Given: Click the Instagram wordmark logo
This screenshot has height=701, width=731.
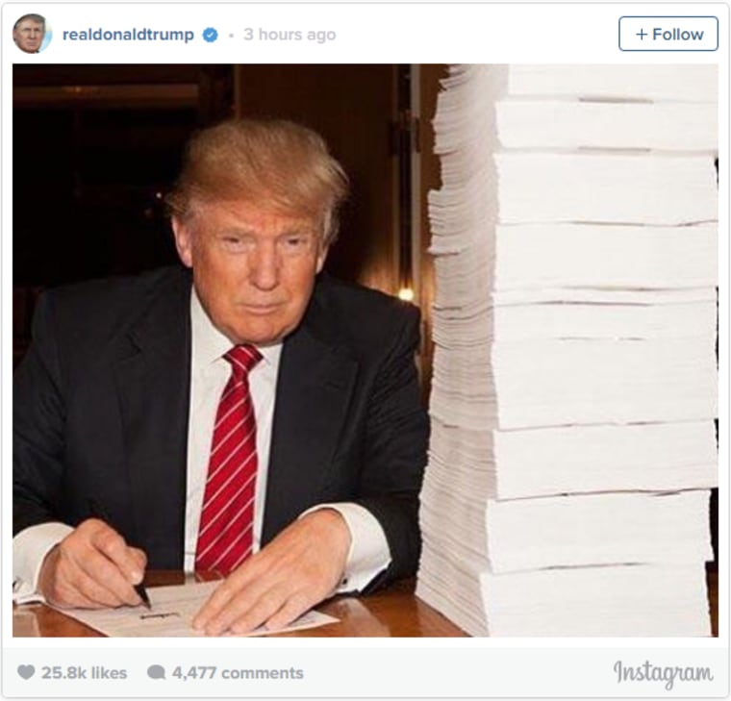Looking at the screenshot, I should (x=663, y=673).
